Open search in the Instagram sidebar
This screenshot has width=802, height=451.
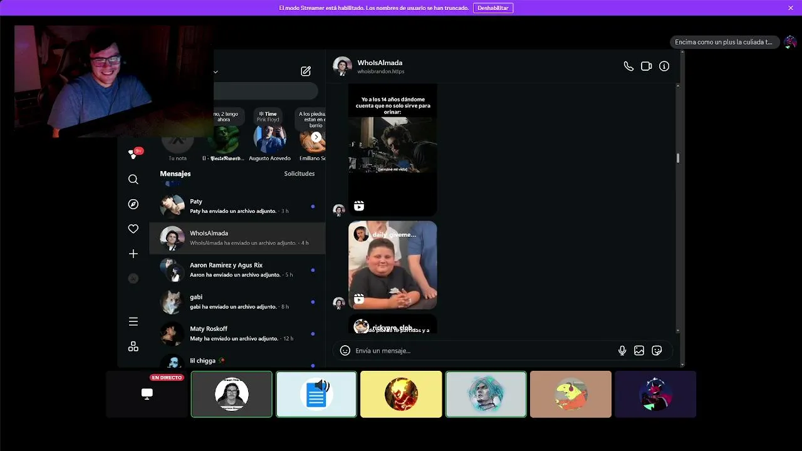(x=133, y=180)
